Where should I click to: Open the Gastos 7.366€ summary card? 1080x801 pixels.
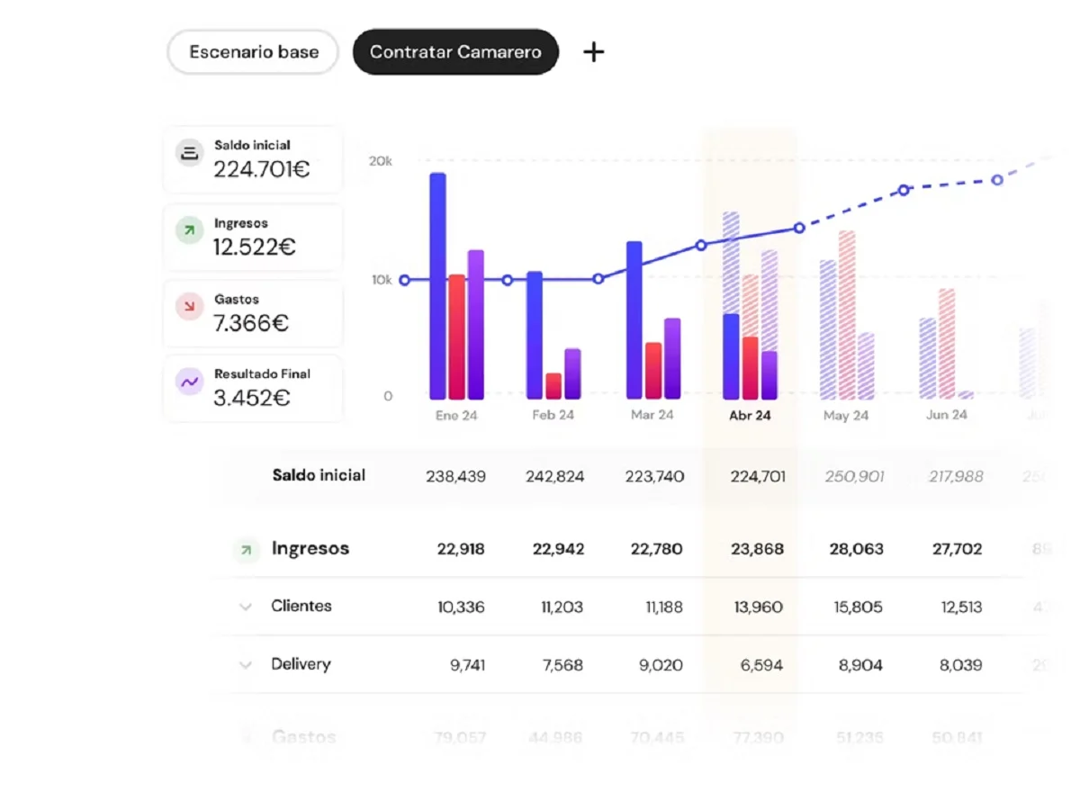(x=253, y=313)
